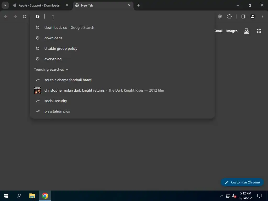Viewport: 268px width, 201px height.
Task: Select 'playstation plus' trending search
Action: point(122,111)
